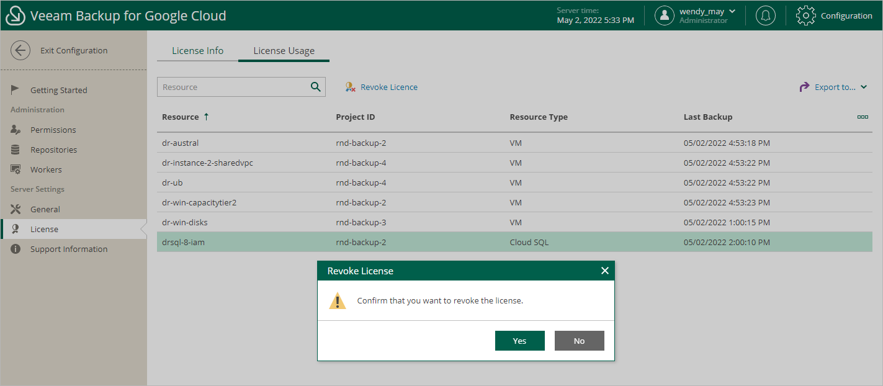Click the 05/02/2022 4:53:18 PM backup time
The height and width of the screenshot is (386, 883).
coord(727,143)
